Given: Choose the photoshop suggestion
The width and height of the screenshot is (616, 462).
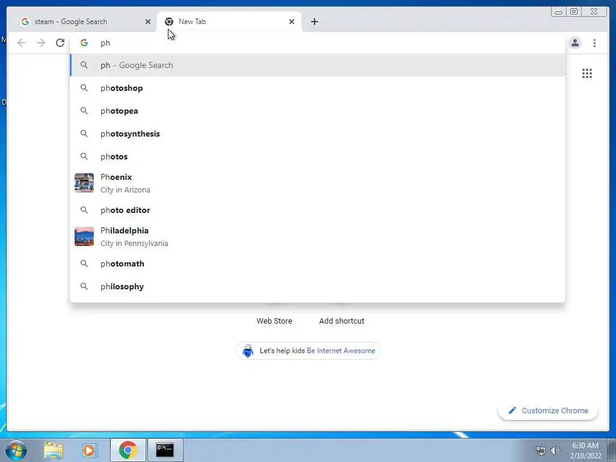Looking at the screenshot, I should coord(318,88).
